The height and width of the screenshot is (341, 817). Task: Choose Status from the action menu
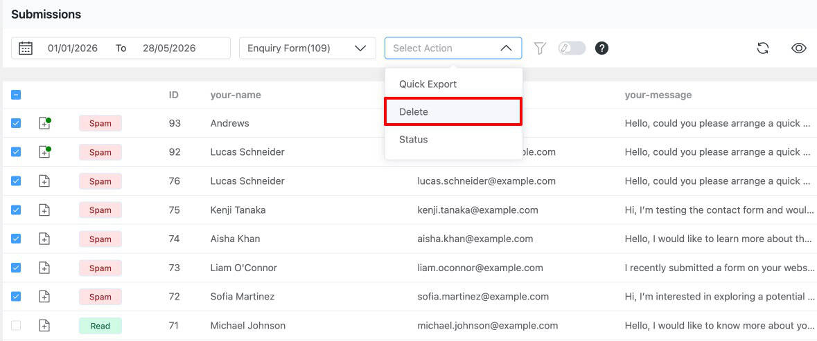point(453,139)
